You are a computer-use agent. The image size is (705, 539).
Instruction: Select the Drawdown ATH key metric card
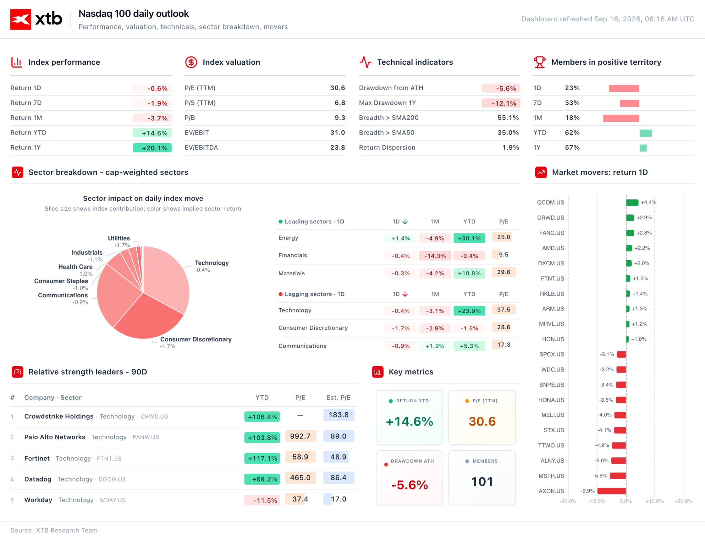point(409,478)
